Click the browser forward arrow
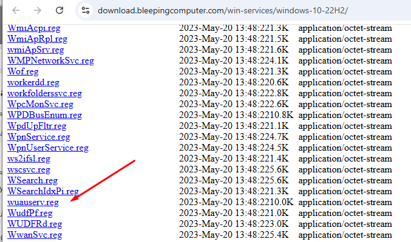This screenshot has width=411, height=242. (38, 10)
